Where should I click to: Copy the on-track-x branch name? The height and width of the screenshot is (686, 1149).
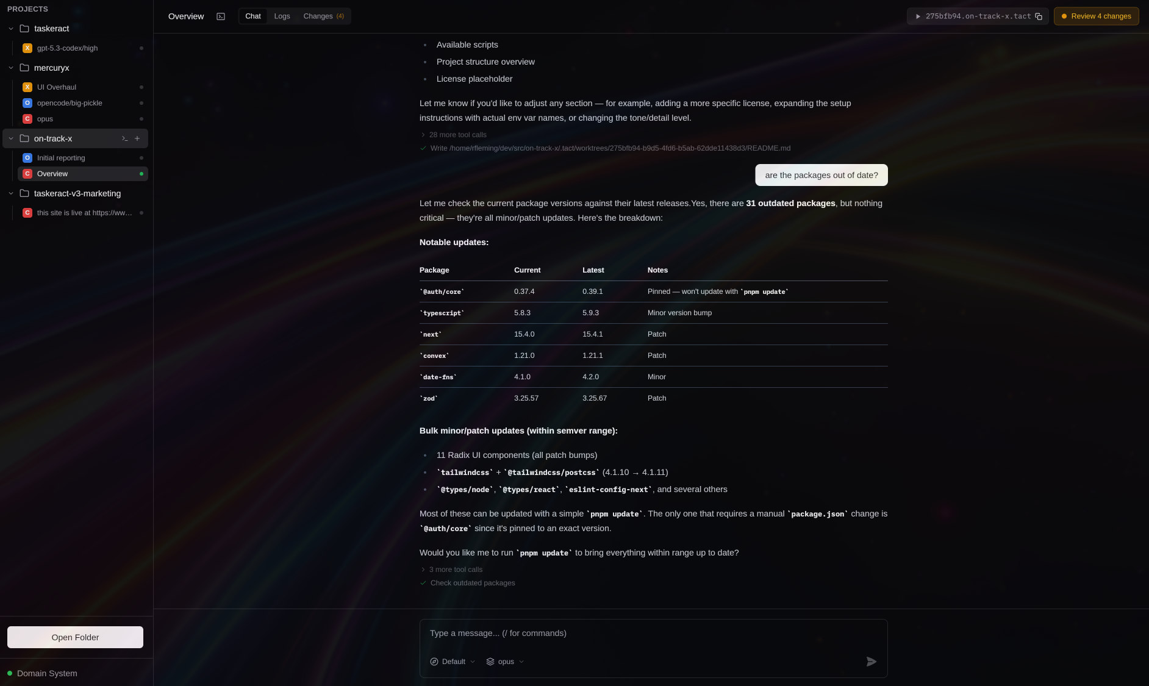[1039, 16]
